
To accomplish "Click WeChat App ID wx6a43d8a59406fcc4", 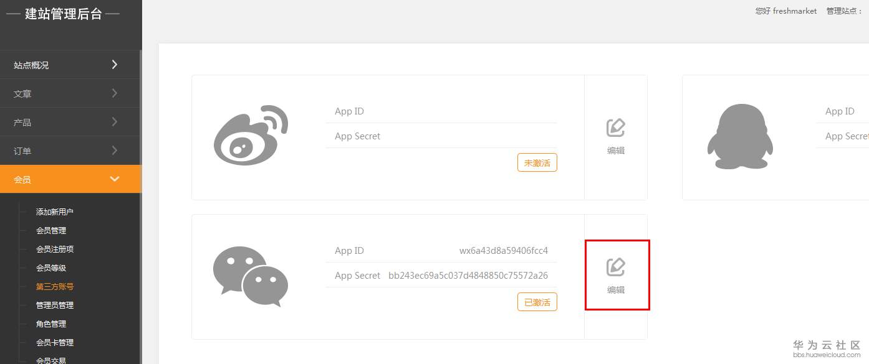I will click(504, 251).
